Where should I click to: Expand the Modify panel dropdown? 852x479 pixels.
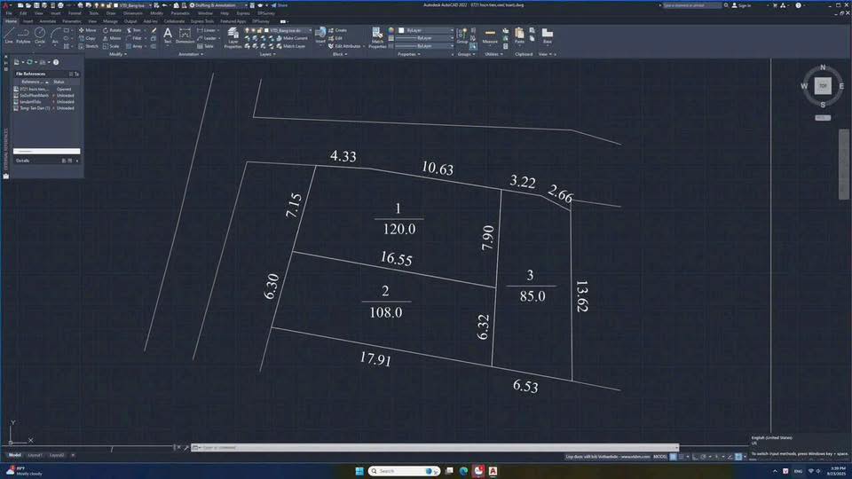pos(116,54)
